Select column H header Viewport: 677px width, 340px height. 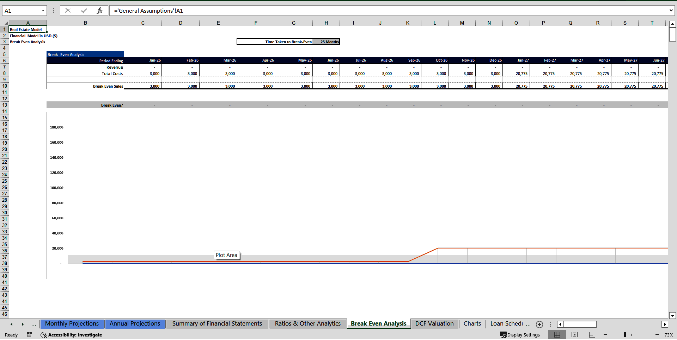click(326, 23)
